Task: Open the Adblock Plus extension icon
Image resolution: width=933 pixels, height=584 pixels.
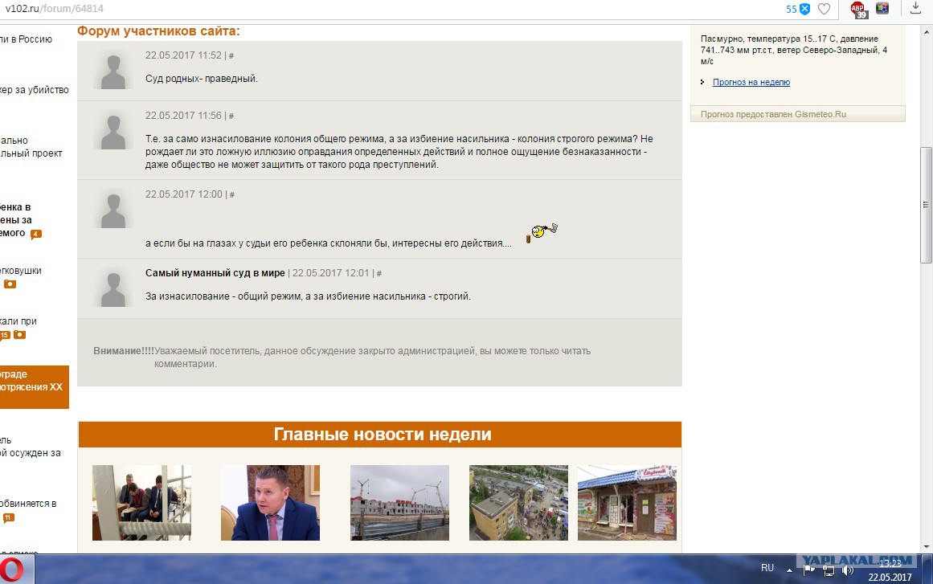Action: [858, 10]
